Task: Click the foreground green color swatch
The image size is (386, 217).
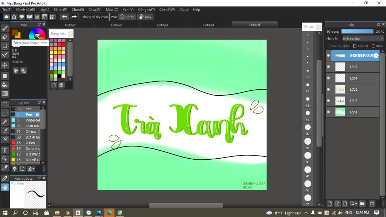Action: coord(15,32)
